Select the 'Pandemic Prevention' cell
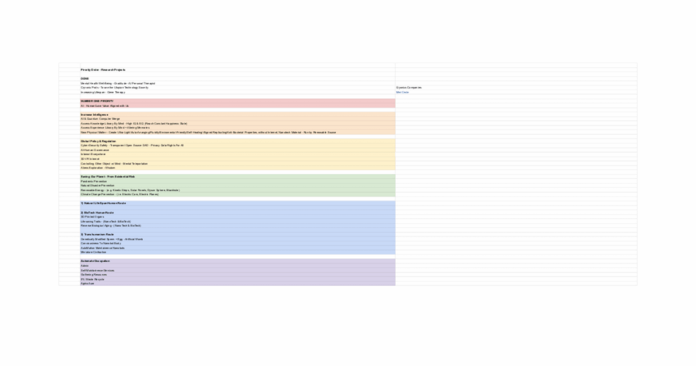The width and height of the screenshot is (696, 366). click(x=237, y=181)
